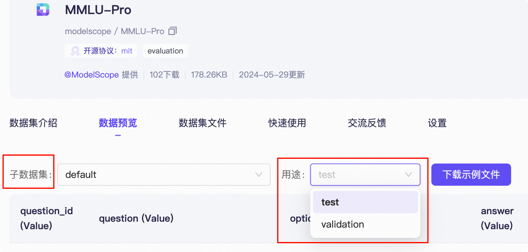
Task: Click the 下载示例文件 button
Action: click(471, 174)
